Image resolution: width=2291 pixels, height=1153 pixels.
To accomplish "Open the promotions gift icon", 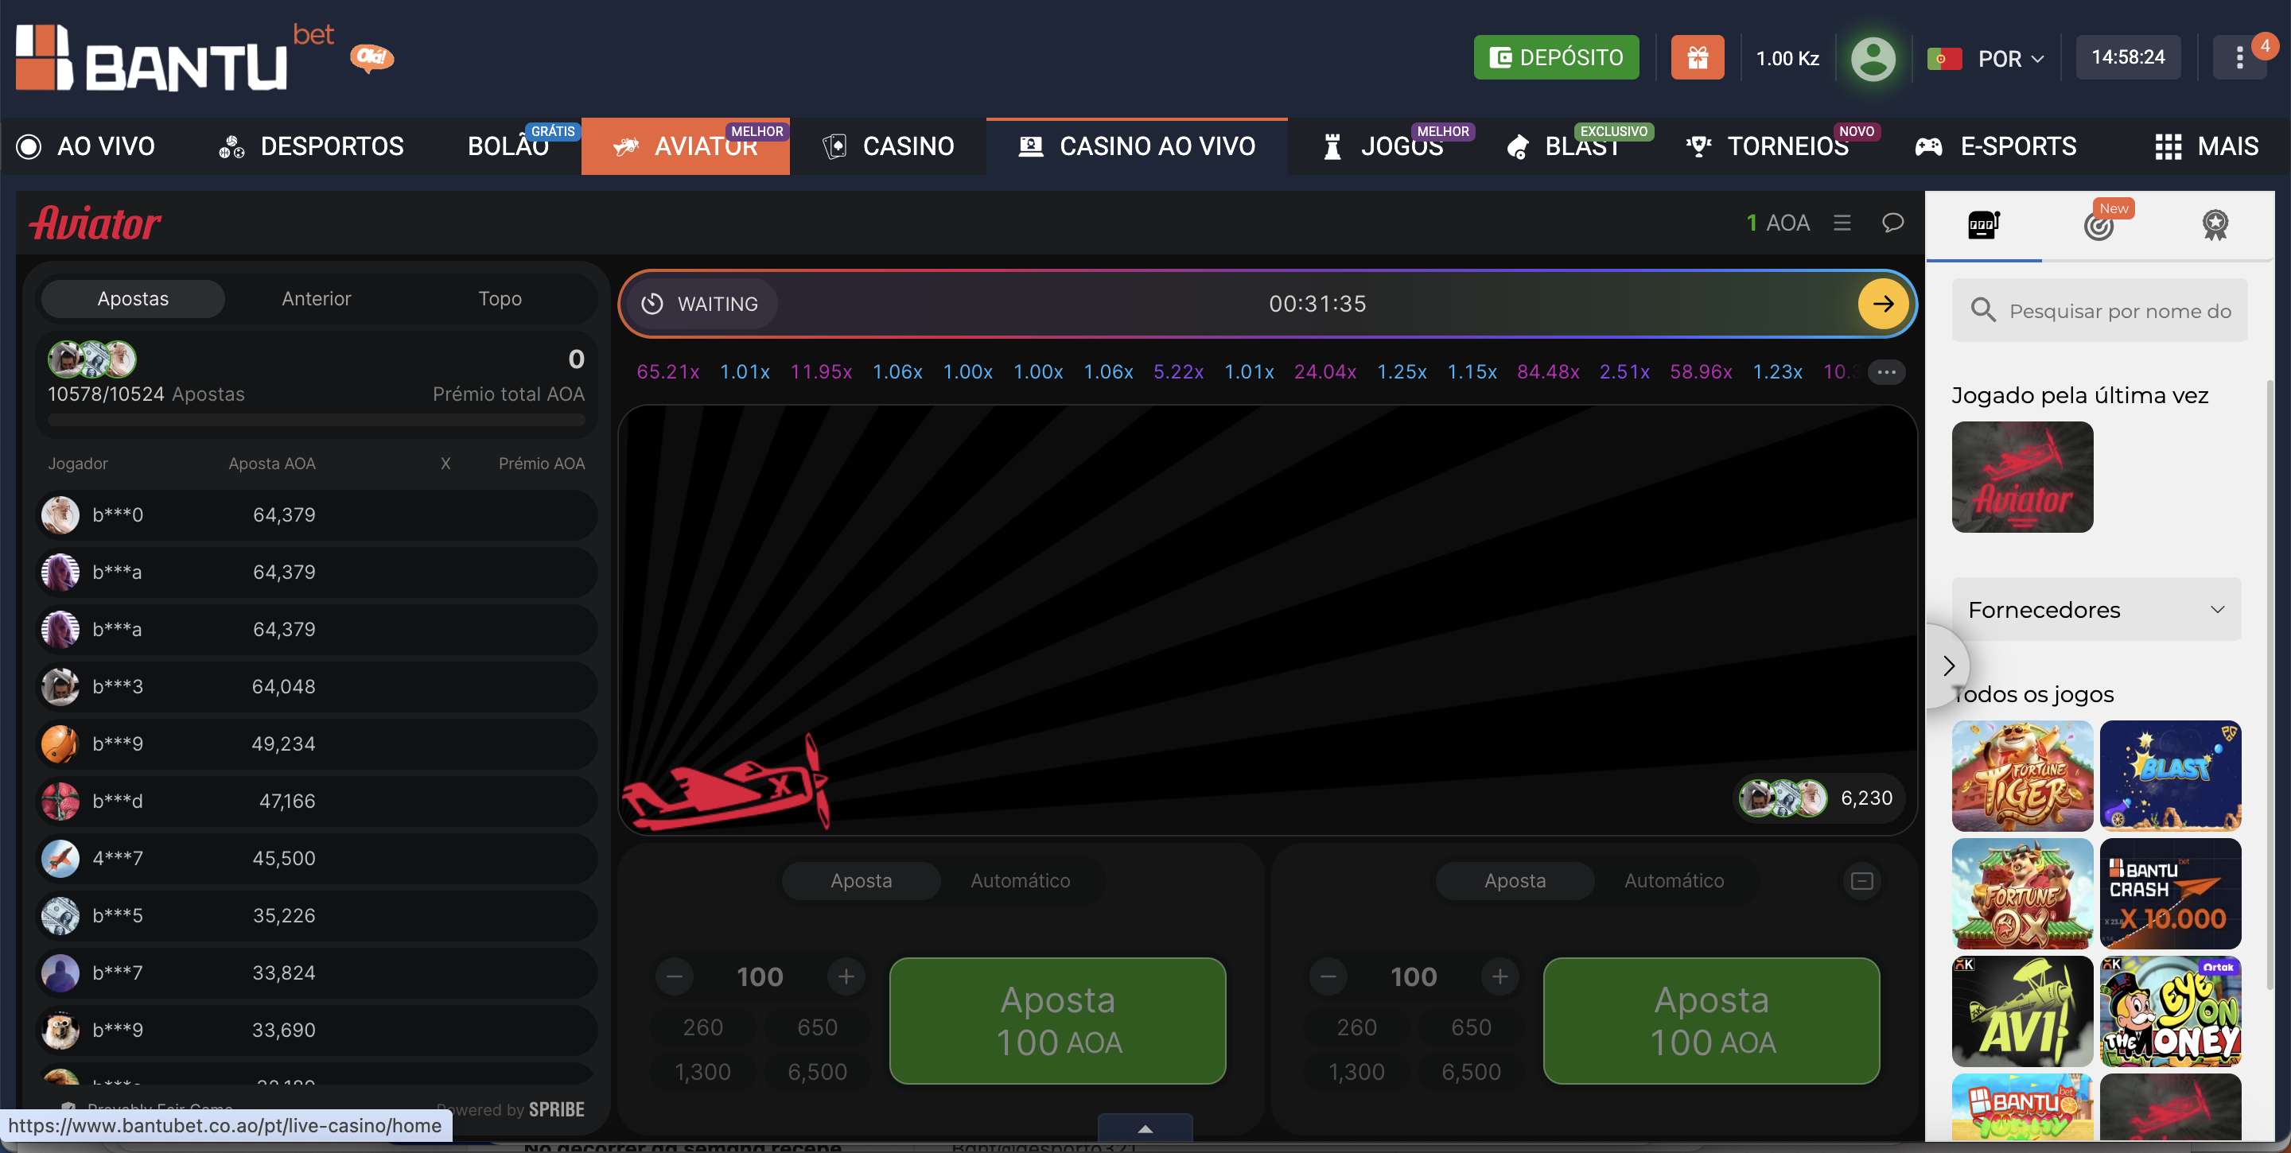I will 1697,57.
